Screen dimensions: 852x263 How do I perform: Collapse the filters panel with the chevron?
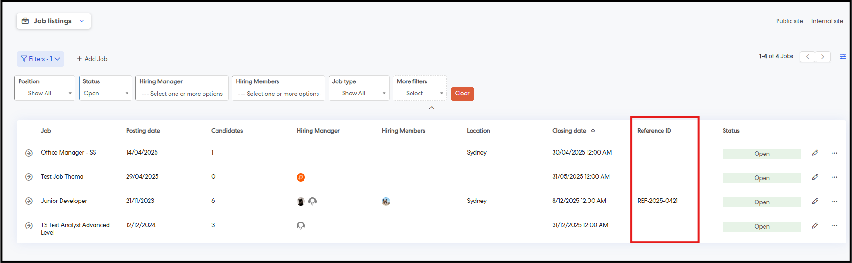pos(432,108)
